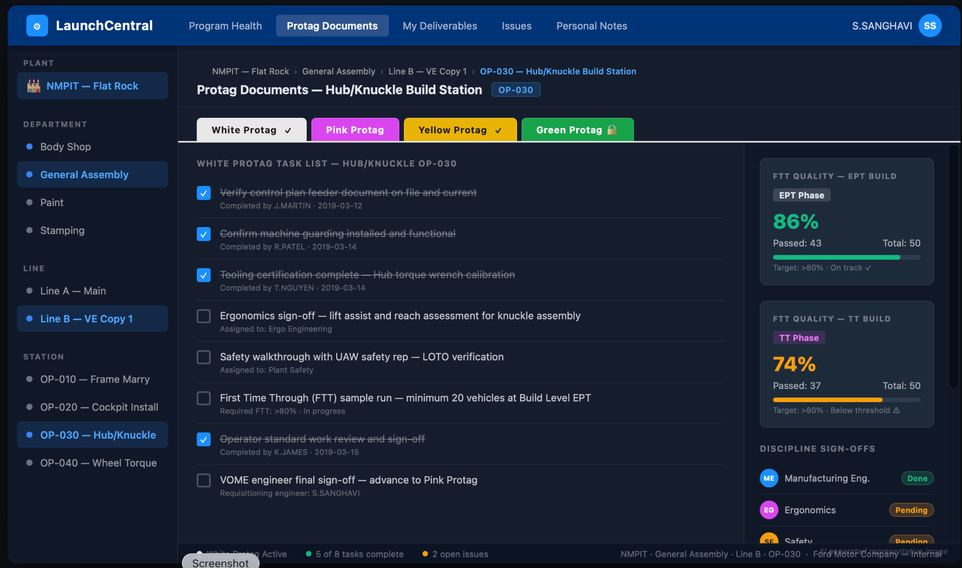Click the factory icon beside NMPIT Flat Rock
Screen dimensions: 962x568
(x=34, y=86)
